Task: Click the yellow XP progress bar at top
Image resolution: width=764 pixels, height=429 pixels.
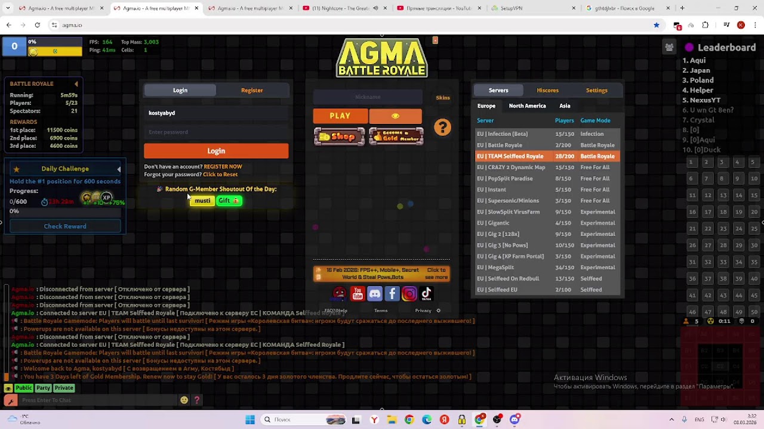Action: pos(55,51)
